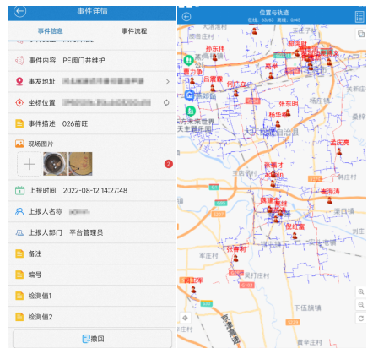Switch to the 事件信息 tab
The image size is (373, 354).
51,31
